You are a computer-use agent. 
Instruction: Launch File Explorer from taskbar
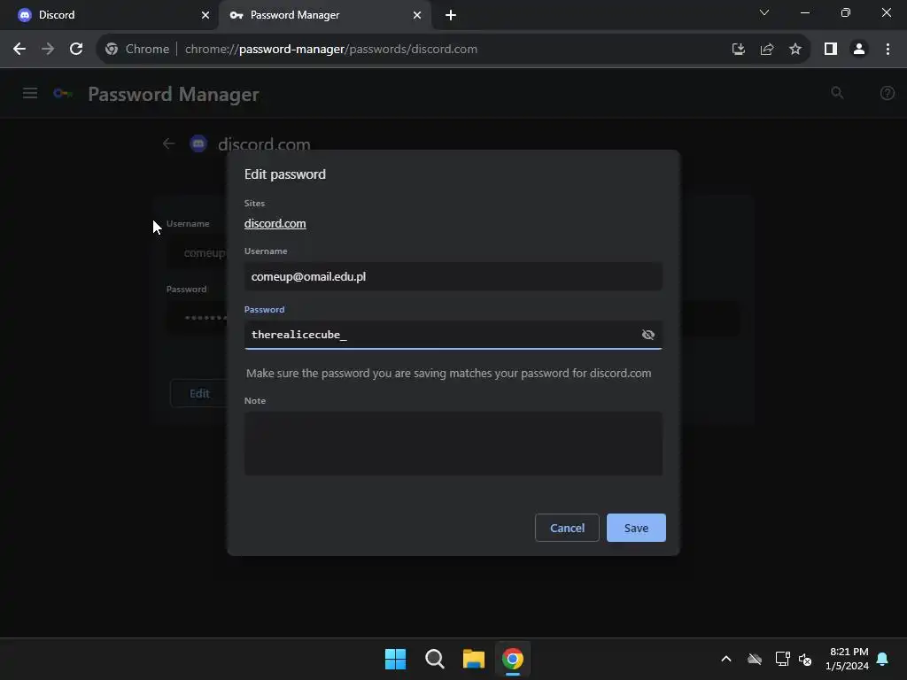474,659
